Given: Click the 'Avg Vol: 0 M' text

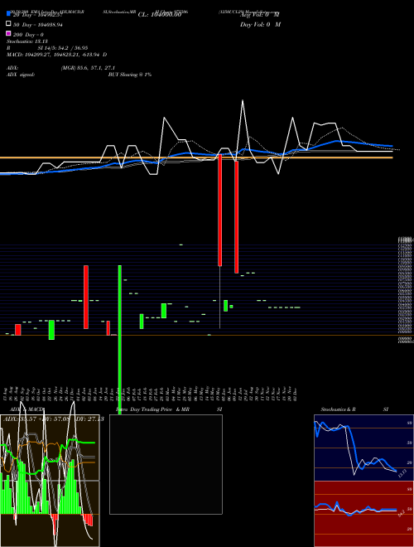Looking at the screenshot, I should coord(260,14).
